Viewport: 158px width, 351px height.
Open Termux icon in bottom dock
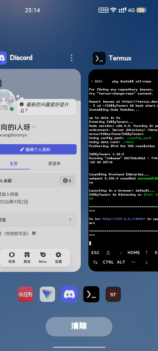click(91, 294)
